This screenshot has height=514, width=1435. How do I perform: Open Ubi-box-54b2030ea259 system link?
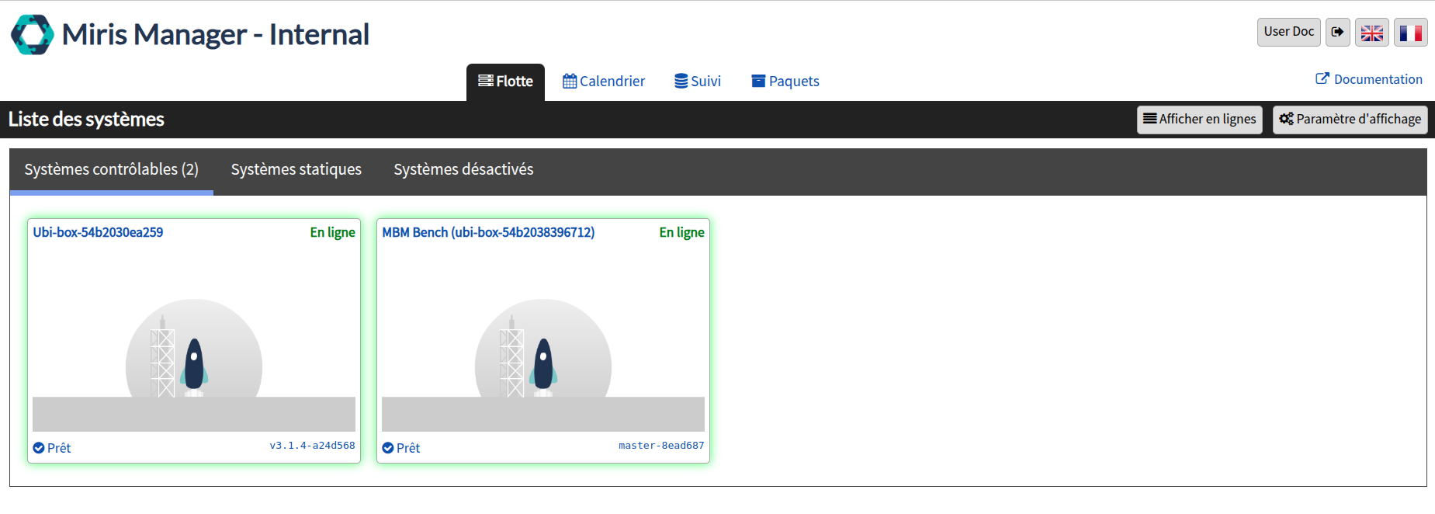point(98,232)
